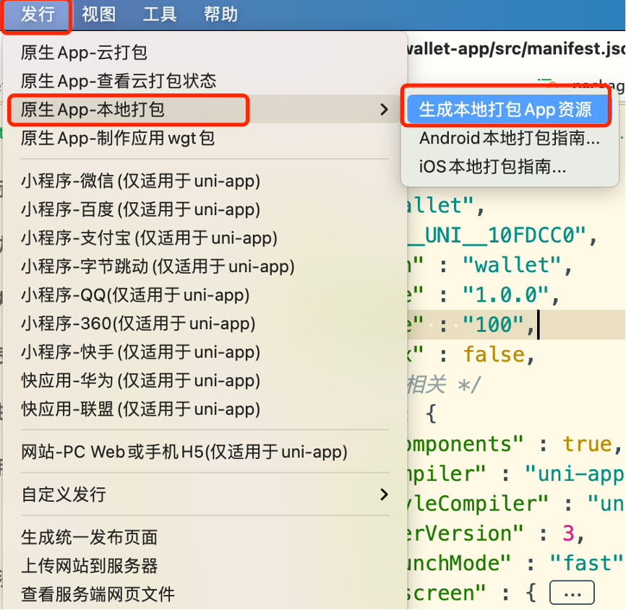
Task: Choose 原生 App-制作应用 wgt 包
Action: click(x=205, y=139)
